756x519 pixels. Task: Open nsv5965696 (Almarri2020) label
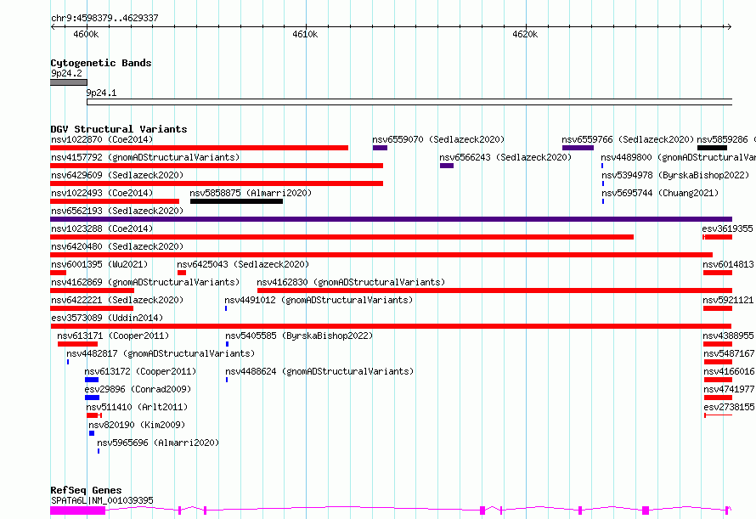(158, 443)
